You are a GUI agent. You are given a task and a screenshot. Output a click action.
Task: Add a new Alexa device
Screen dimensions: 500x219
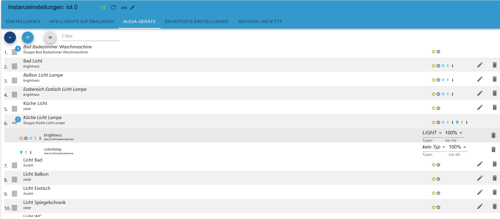(x=10, y=37)
